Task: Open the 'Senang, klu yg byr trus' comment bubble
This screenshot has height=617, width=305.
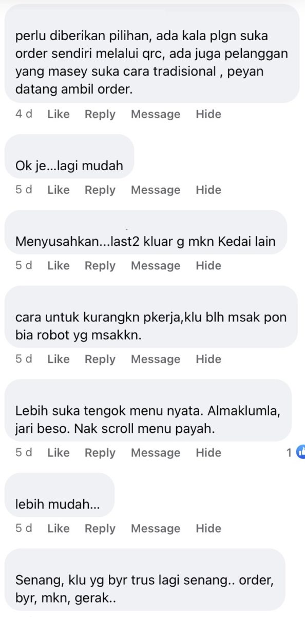Action: [x=145, y=579]
